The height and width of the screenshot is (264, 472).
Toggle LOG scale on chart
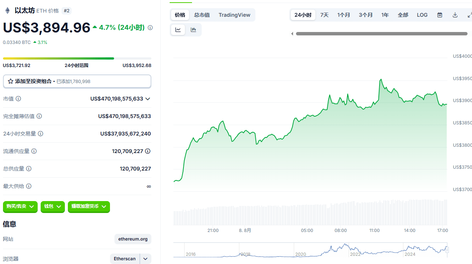point(422,15)
